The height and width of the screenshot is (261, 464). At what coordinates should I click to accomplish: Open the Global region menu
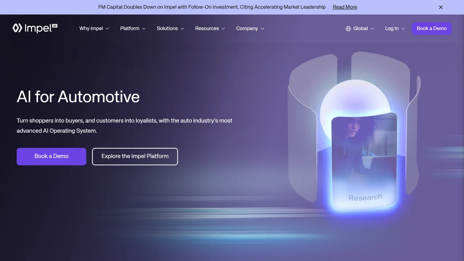coord(360,28)
